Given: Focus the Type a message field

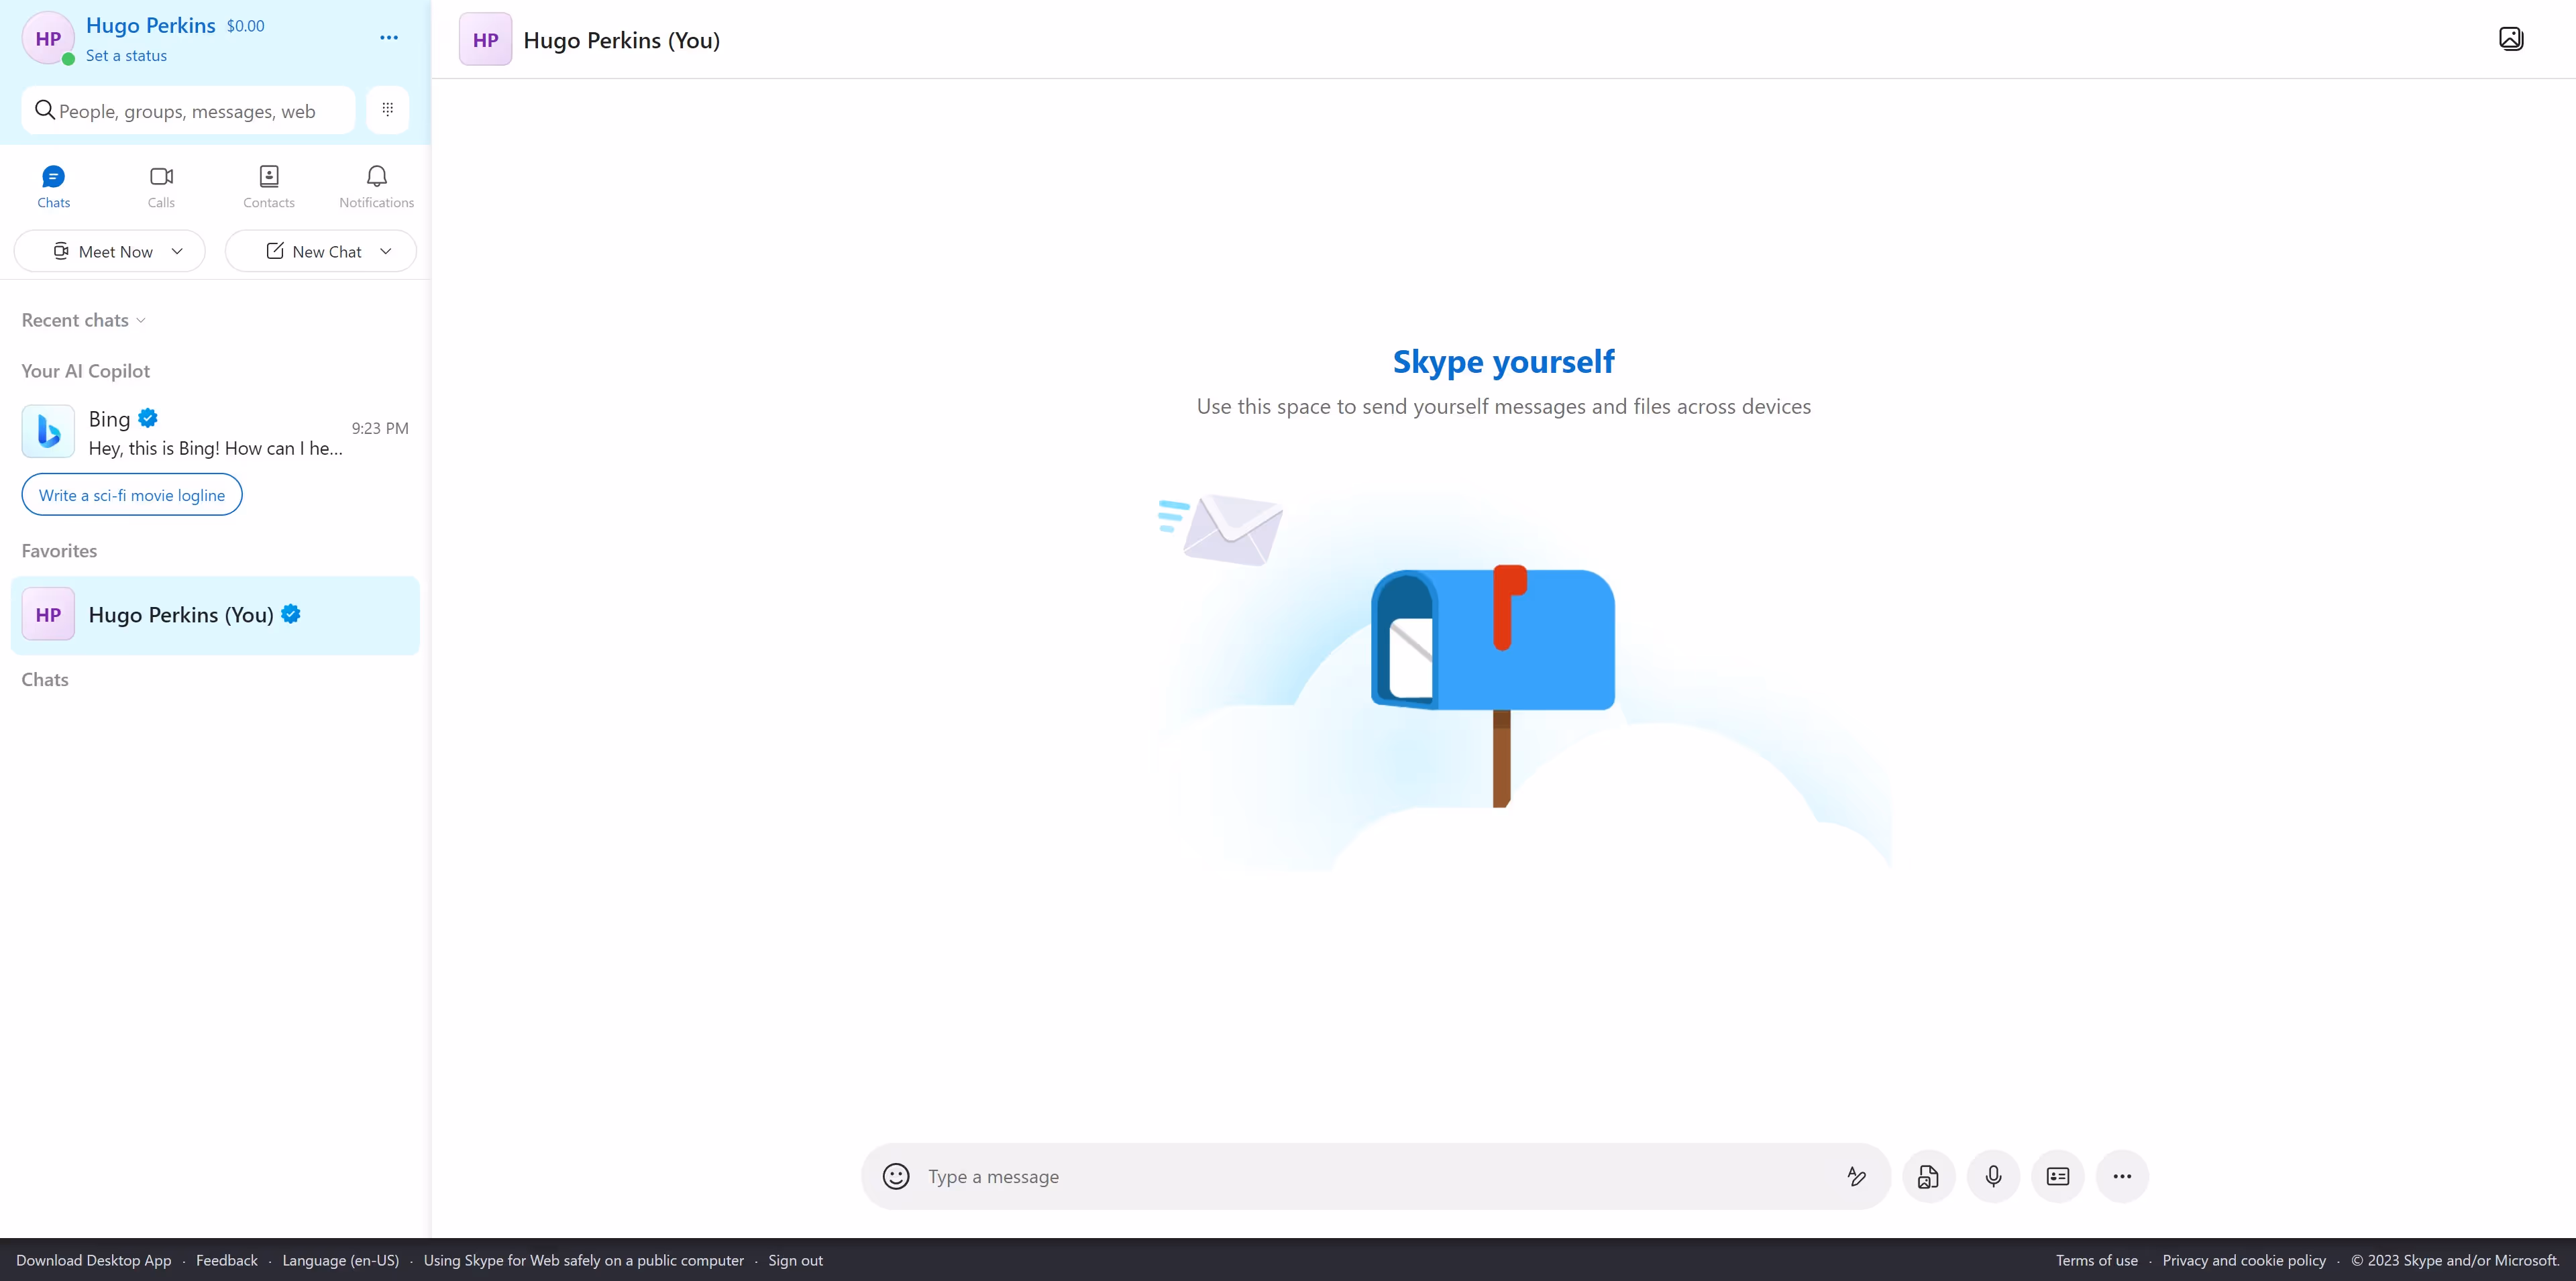Looking at the screenshot, I should point(1380,1176).
